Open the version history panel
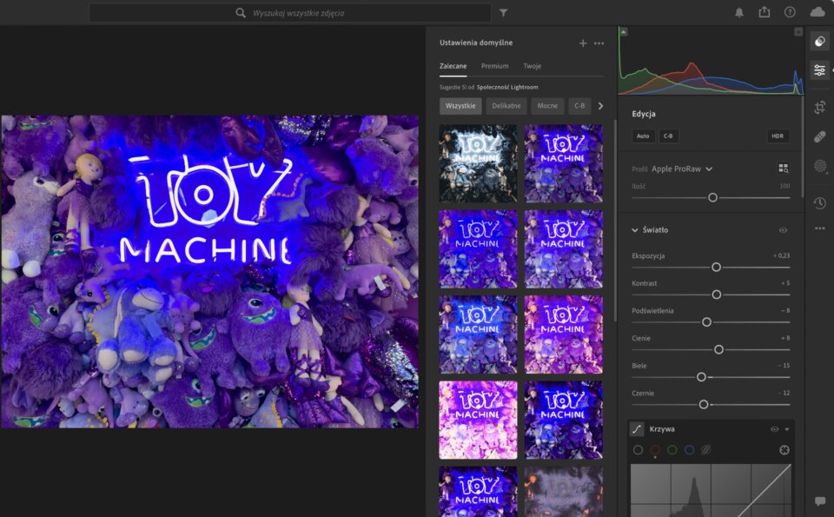 [x=820, y=202]
